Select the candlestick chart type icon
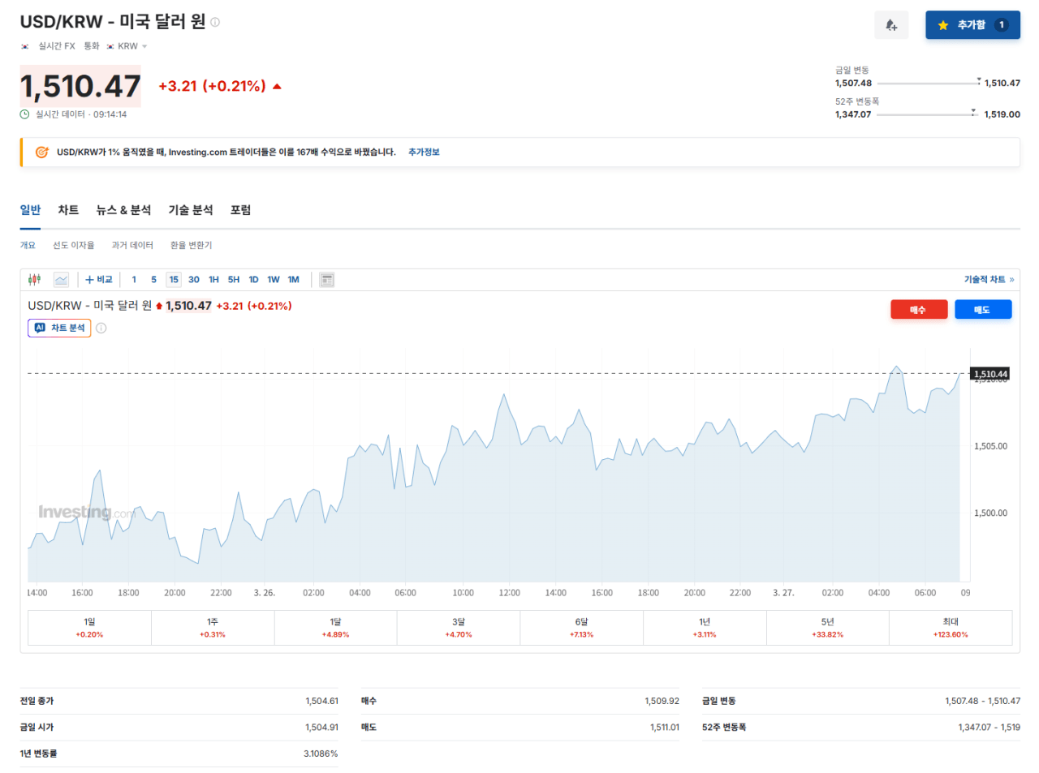The width and height of the screenshot is (1039, 773). point(35,280)
